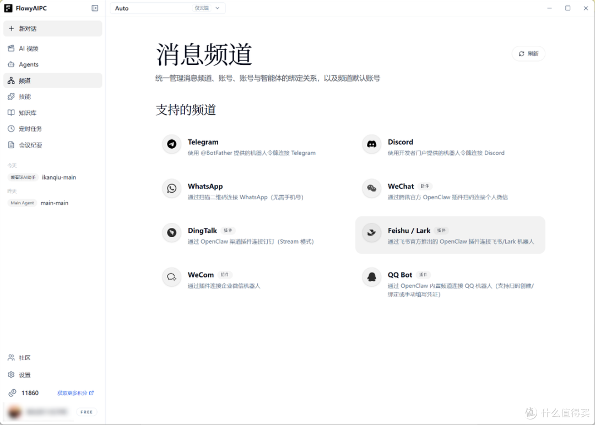The height and width of the screenshot is (425, 595).
Task: Click the 社区 people icon
Action: (x=11, y=357)
